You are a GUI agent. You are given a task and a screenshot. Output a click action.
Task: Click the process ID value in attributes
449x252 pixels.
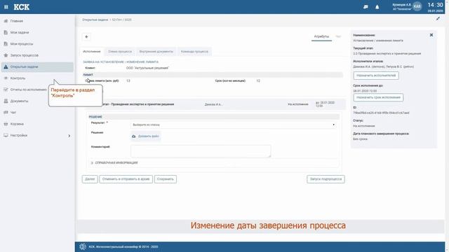click(381, 113)
